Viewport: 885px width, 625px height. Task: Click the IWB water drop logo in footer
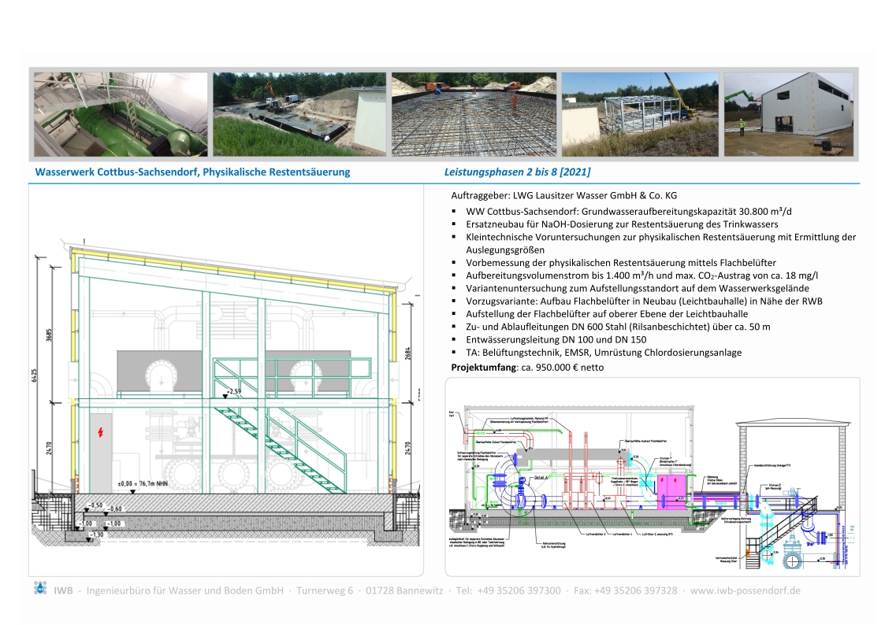pyautogui.click(x=40, y=588)
